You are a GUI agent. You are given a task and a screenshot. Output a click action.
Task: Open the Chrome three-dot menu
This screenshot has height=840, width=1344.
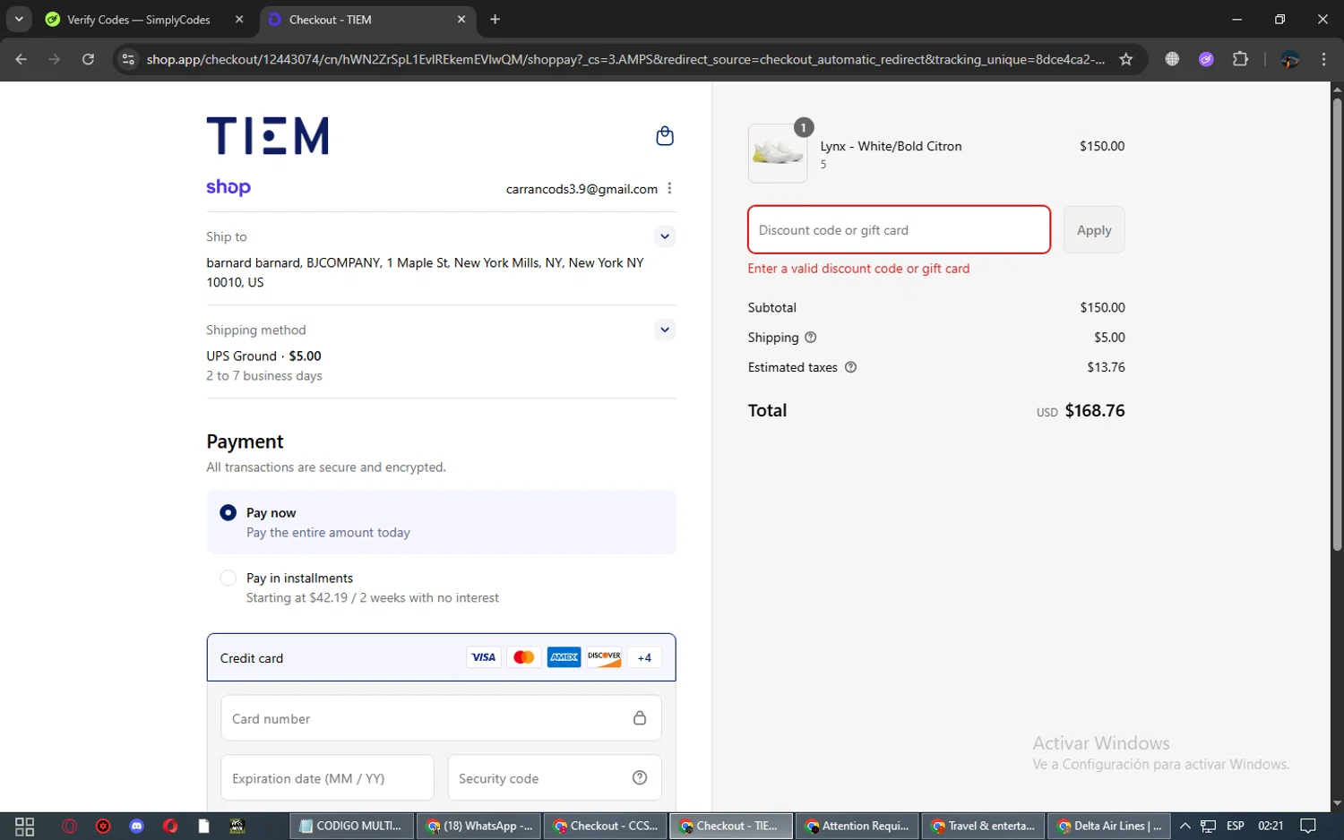(x=1323, y=59)
